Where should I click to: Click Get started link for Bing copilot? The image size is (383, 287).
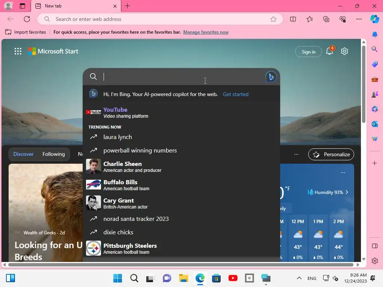pyautogui.click(x=236, y=94)
